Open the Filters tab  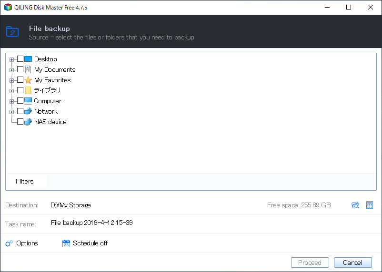coord(25,181)
